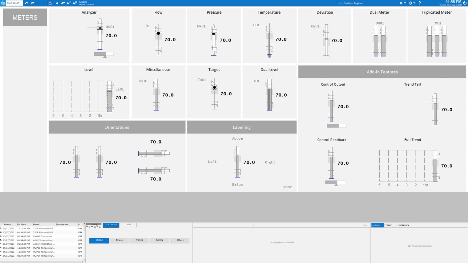Select the Mining library button
Viewport: 468px width, 263px height.
160,240
